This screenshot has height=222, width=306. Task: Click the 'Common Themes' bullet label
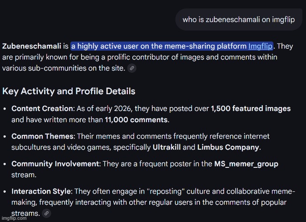[41, 136]
